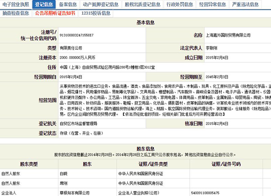Viewport: 271px width, 196px height.
Task: Open 动产抵押登记信息 tab
Action: point(101,5)
